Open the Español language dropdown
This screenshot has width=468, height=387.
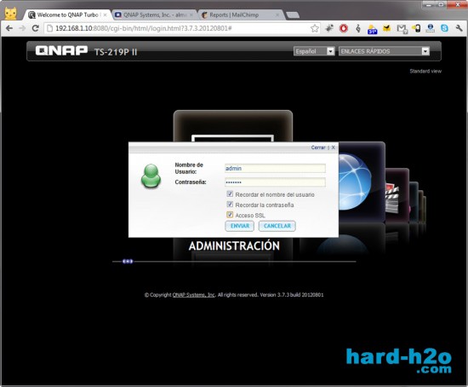click(314, 51)
